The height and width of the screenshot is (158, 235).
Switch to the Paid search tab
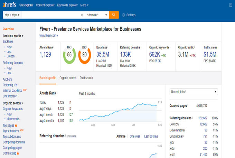(86, 78)
